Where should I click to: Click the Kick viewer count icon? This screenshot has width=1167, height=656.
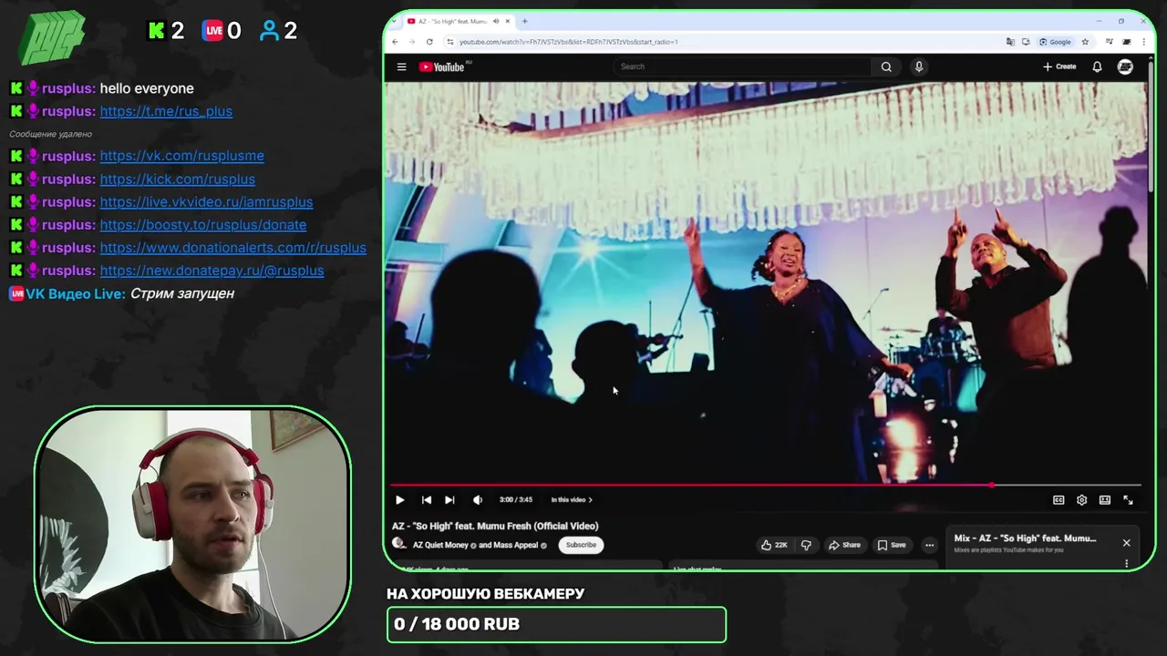(156, 31)
